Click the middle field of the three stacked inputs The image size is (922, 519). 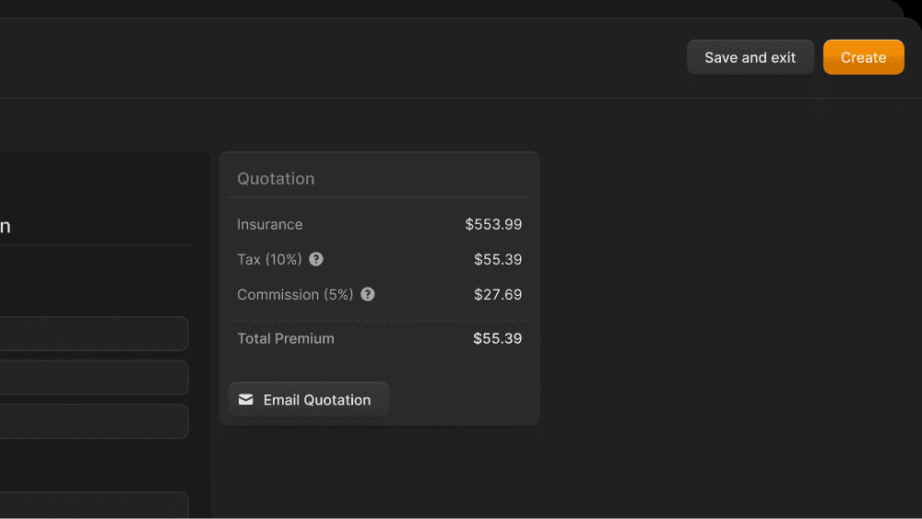[93, 377]
